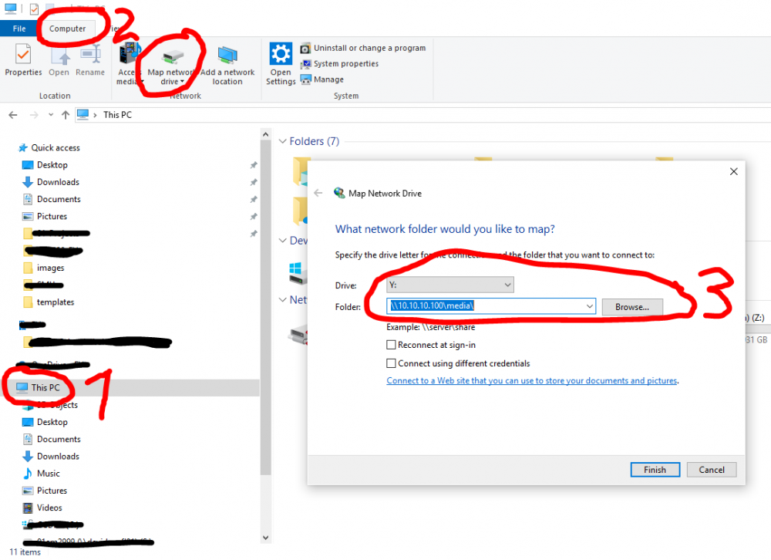
Task: Click the Browse... button
Action: (632, 307)
